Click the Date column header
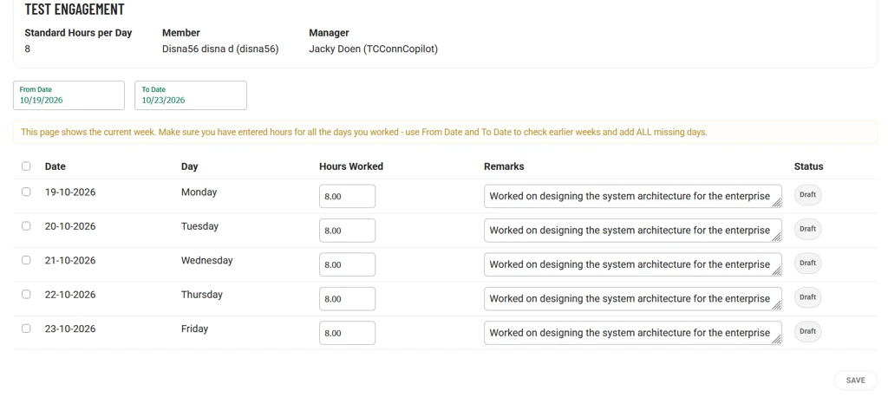Viewport: 888px width, 397px height. coord(55,166)
